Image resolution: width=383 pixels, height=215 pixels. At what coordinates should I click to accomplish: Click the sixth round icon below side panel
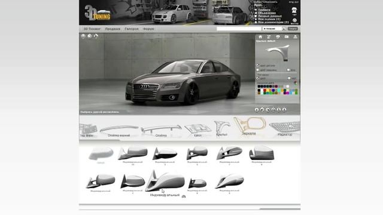284,110
